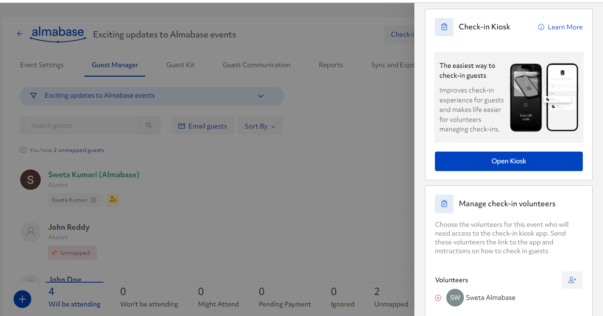Click the add volunteer icon button

[572, 280]
